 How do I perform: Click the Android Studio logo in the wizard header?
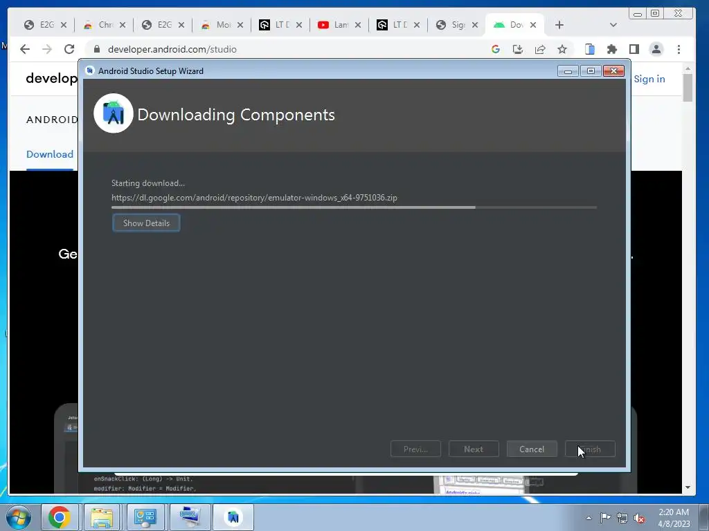114,113
